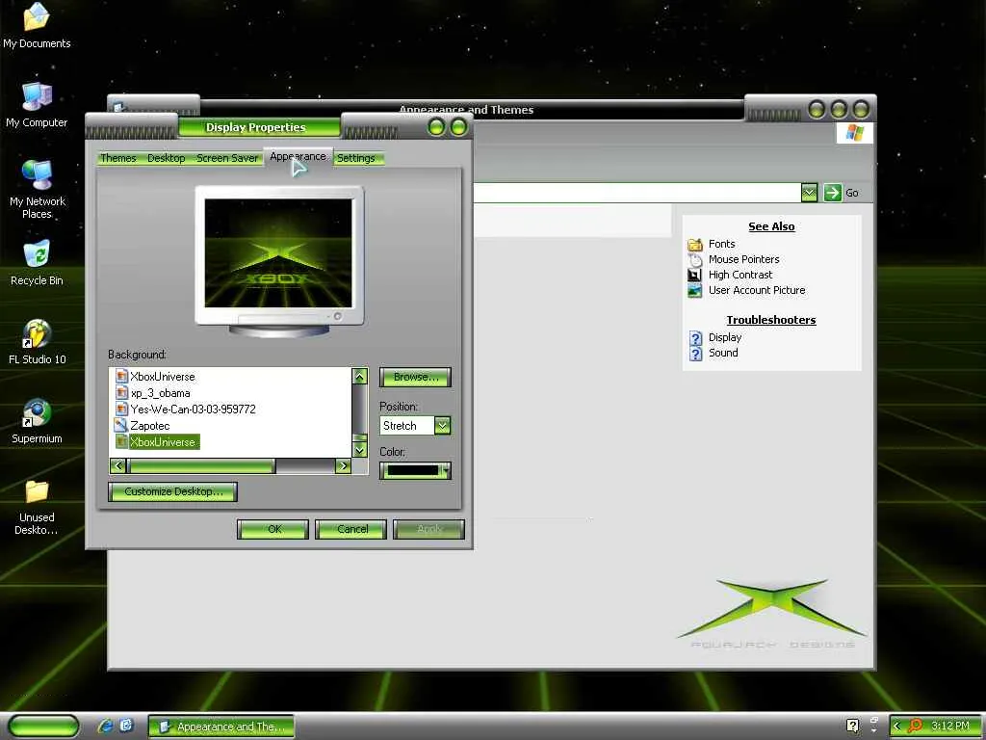This screenshot has height=740, width=986.
Task: Switch to the Desktop tab
Action: coord(166,158)
